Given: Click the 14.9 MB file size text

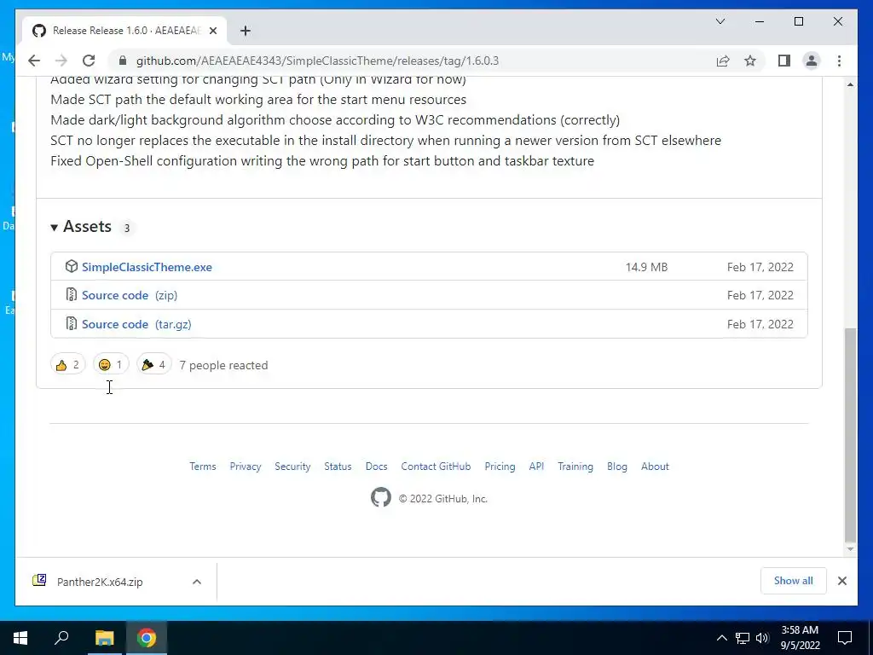Looking at the screenshot, I should (x=646, y=267).
